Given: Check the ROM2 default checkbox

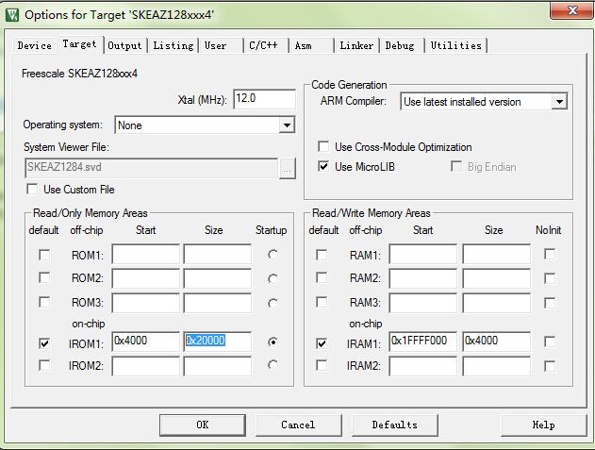Looking at the screenshot, I should 44,278.
